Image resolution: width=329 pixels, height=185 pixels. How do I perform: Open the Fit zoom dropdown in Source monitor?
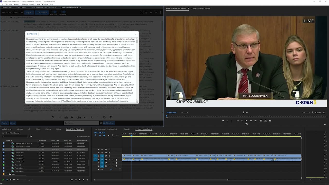click(184, 112)
